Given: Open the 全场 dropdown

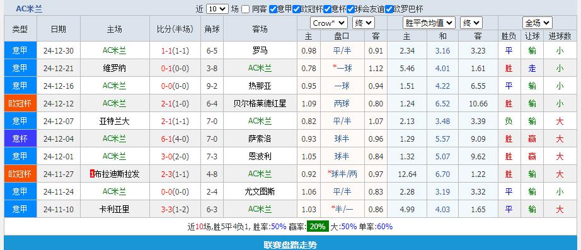Looking at the screenshot, I should [x=538, y=23].
